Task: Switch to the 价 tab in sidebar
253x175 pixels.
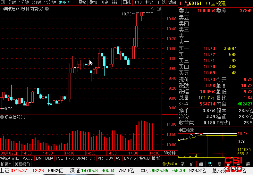Action: pos(192,164)
